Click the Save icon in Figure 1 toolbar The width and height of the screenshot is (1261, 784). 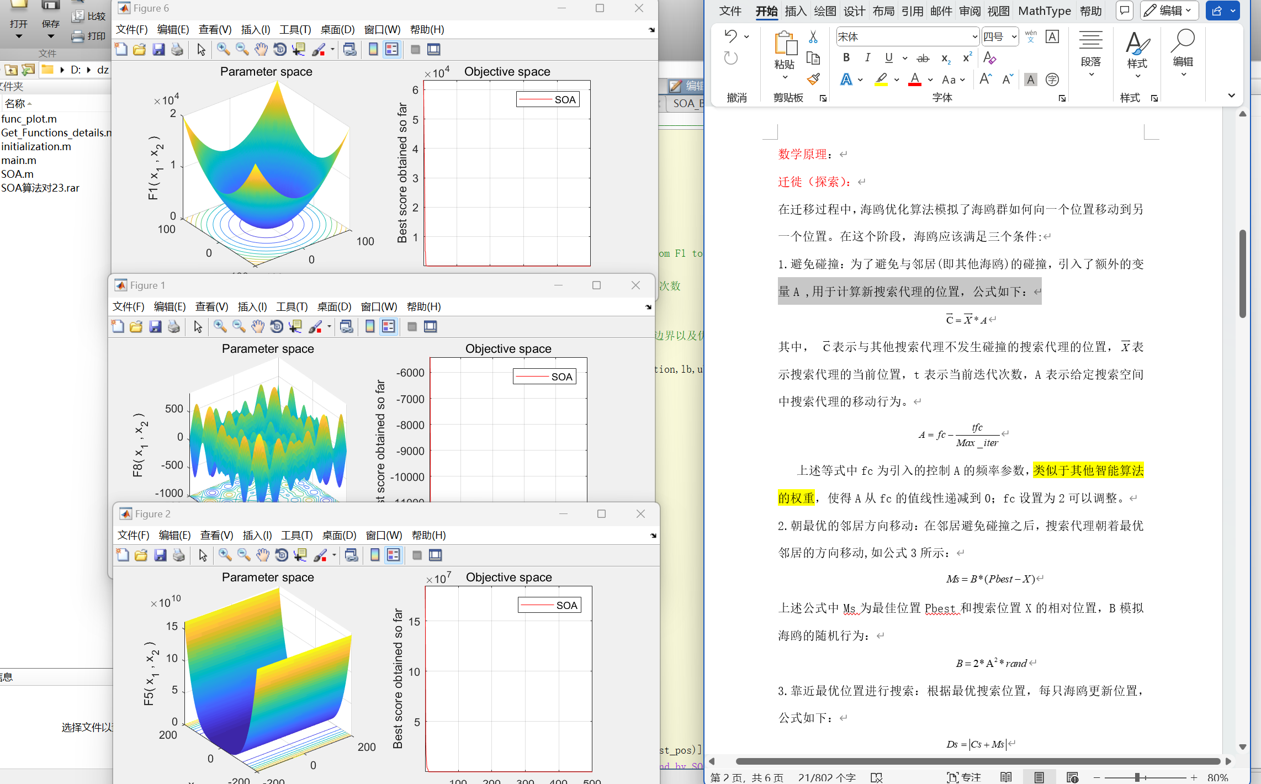pyautogui.click(x=155, y=327)
